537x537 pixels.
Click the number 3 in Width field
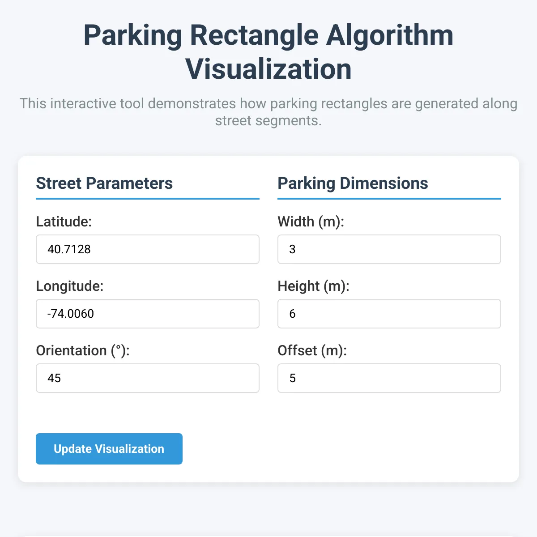pyautogui.click(x=292, y=249)
